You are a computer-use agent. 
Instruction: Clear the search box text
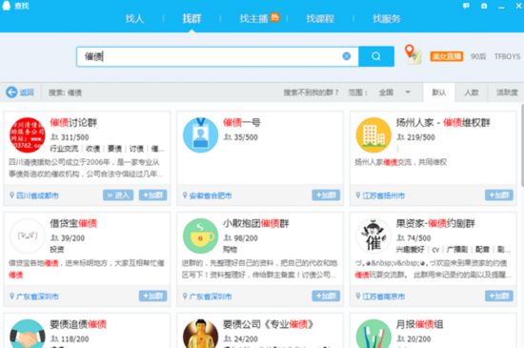pyautogui.click(x=347, y=56)
